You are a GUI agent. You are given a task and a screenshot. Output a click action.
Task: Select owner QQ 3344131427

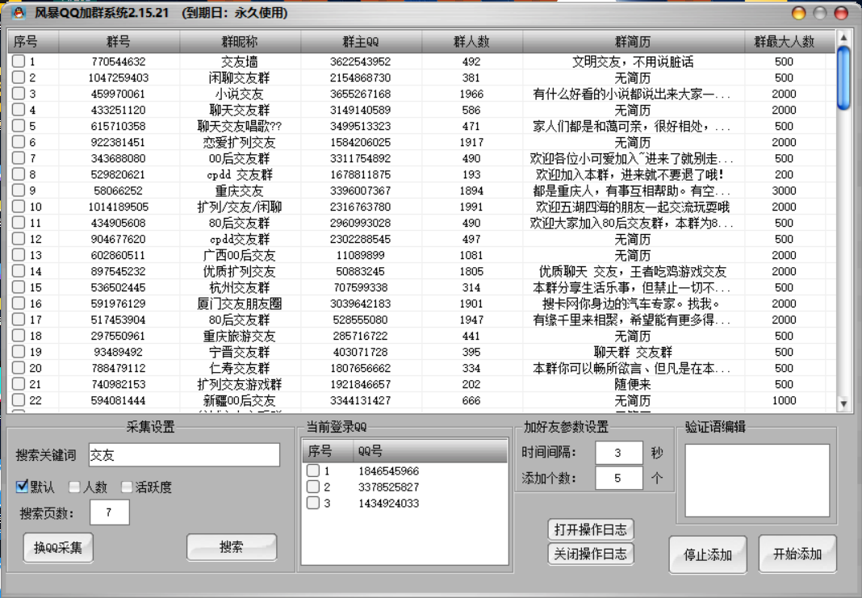(x=361, y=400)
